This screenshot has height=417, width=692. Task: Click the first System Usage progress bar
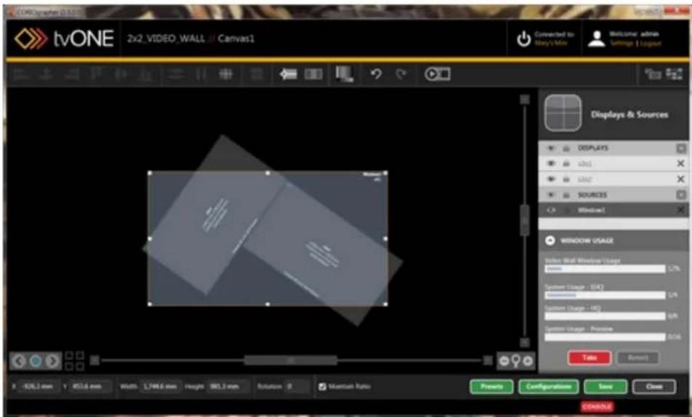605,295
